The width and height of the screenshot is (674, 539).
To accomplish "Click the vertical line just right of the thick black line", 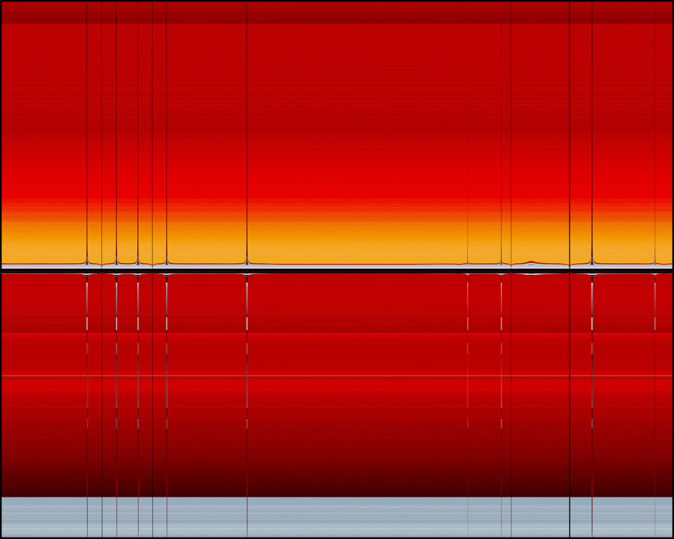I will pos(592,135).
